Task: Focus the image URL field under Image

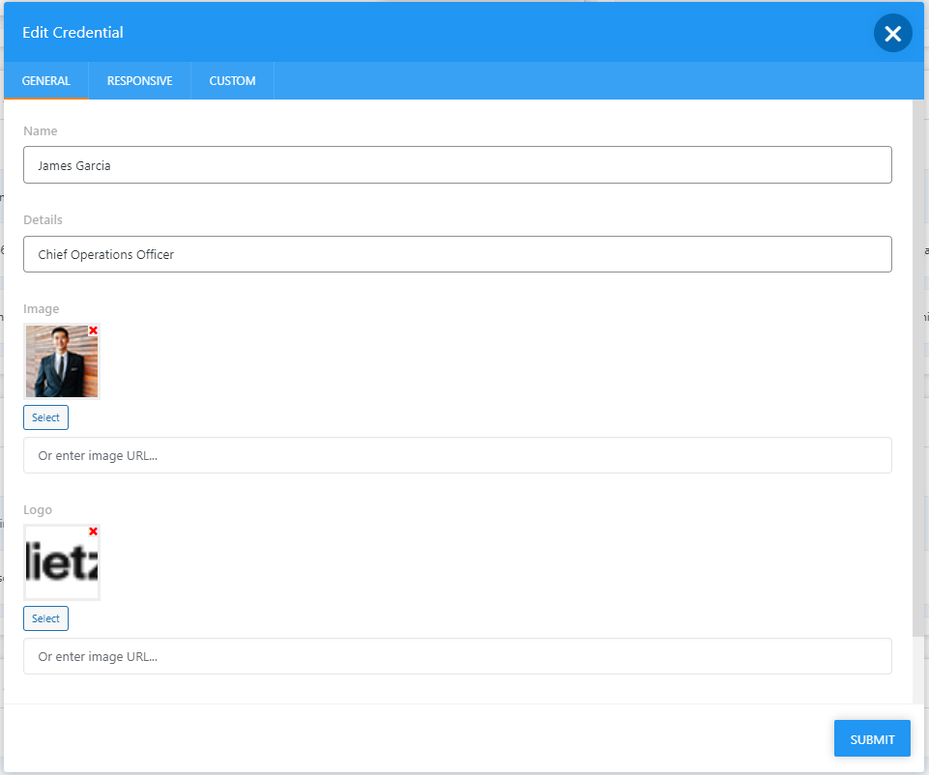Action: (x=457, y=455)
